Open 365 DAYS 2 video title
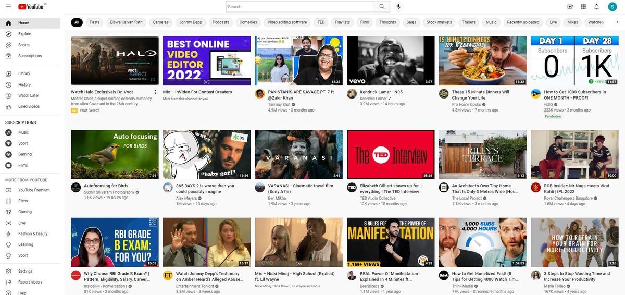Image resolution: width=625 pixels, height=295 pixels. pos(205,189)
